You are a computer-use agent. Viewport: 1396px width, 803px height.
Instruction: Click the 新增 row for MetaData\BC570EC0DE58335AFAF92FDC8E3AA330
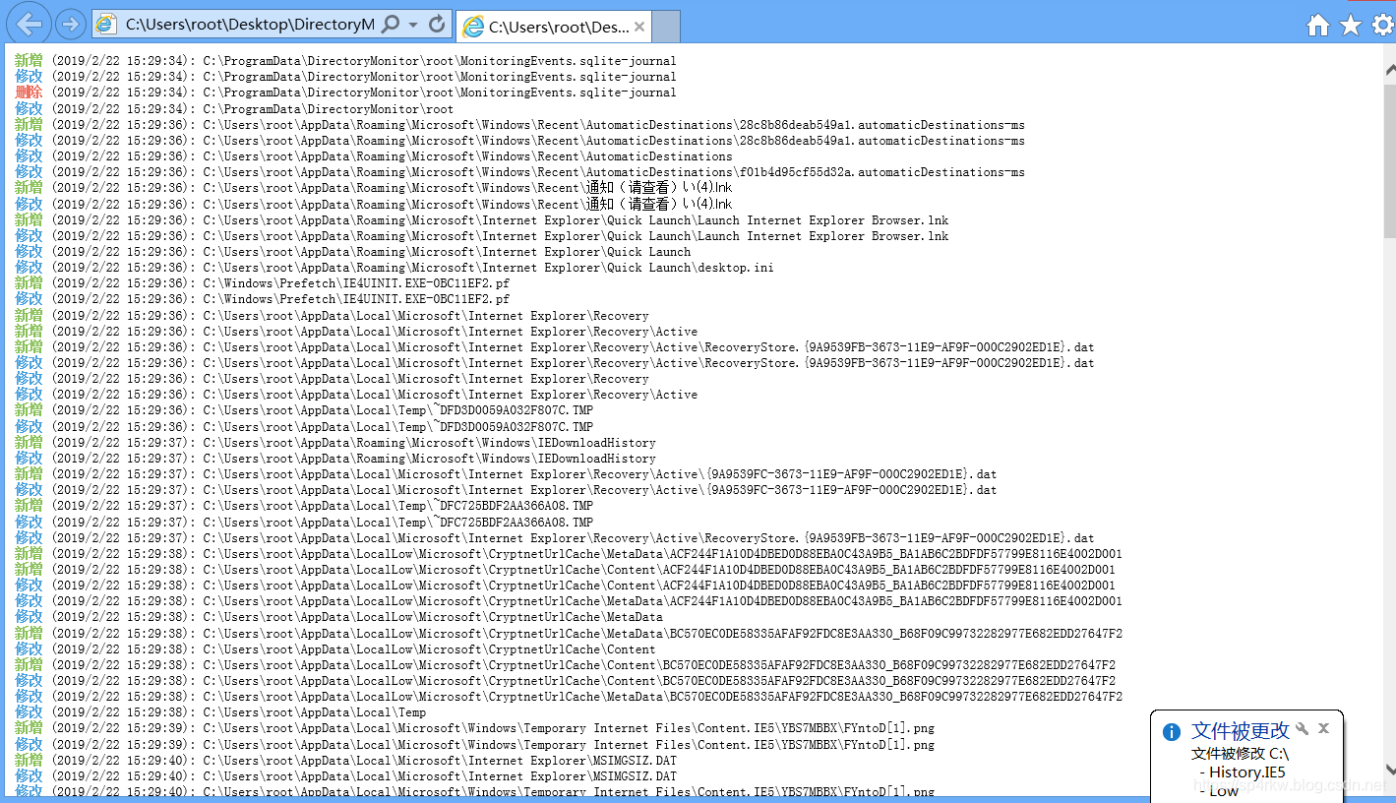pyautogui.click(x=569, y=634)
